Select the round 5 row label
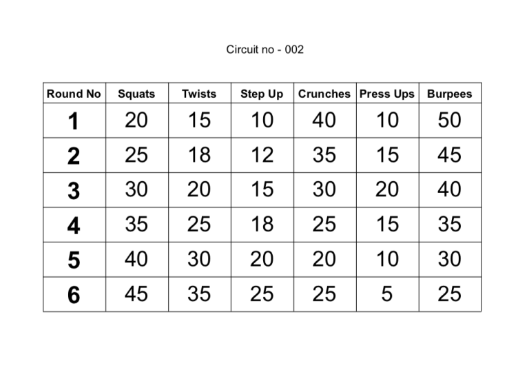 [74, 260]
